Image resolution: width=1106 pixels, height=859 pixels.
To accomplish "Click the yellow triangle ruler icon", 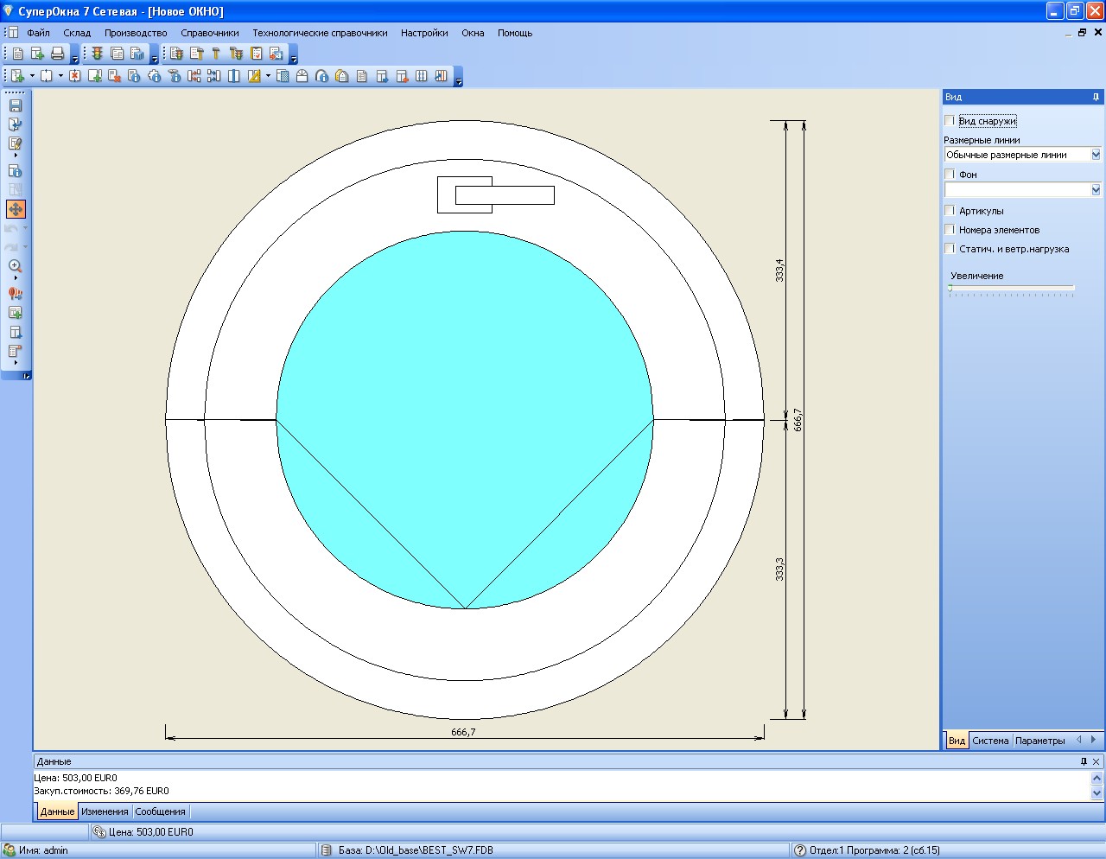I will 254,76.
